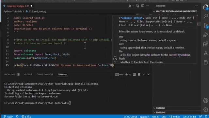The image size is (209, 118).
Task: Open the bottom panel-like icon in activity bar
Action: (206, 62)
